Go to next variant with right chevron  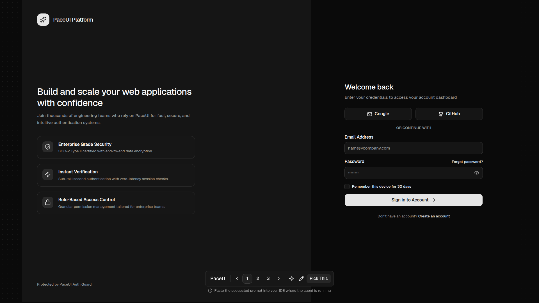coord(278,279)
